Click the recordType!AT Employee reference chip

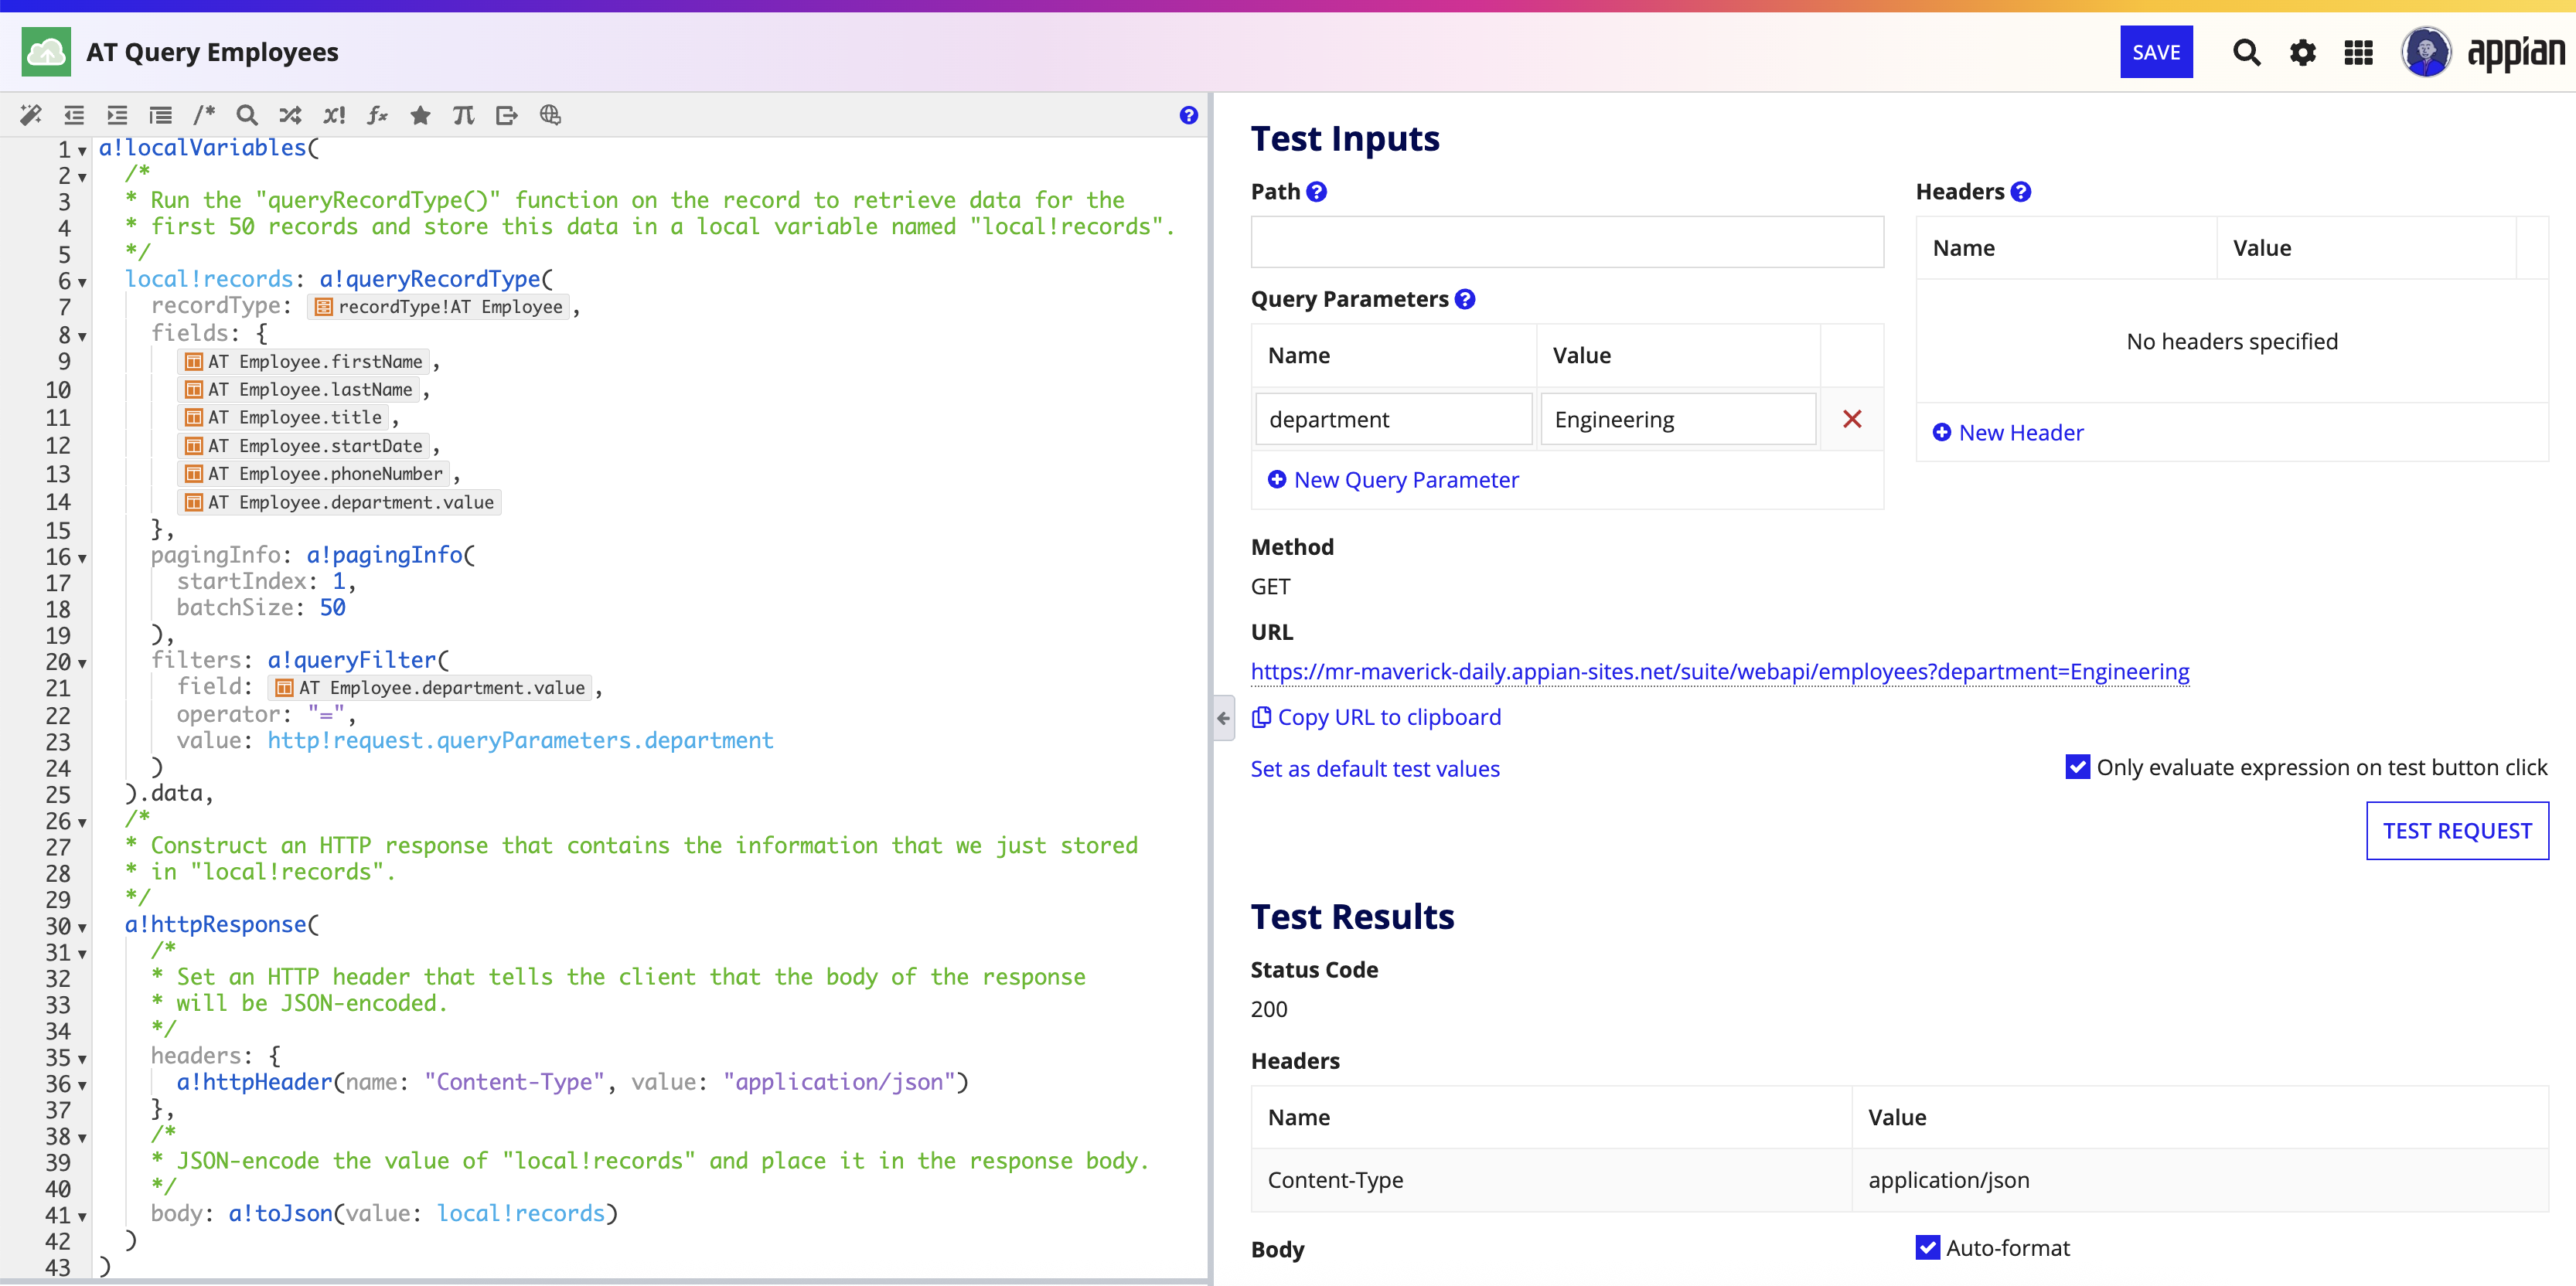439,307
